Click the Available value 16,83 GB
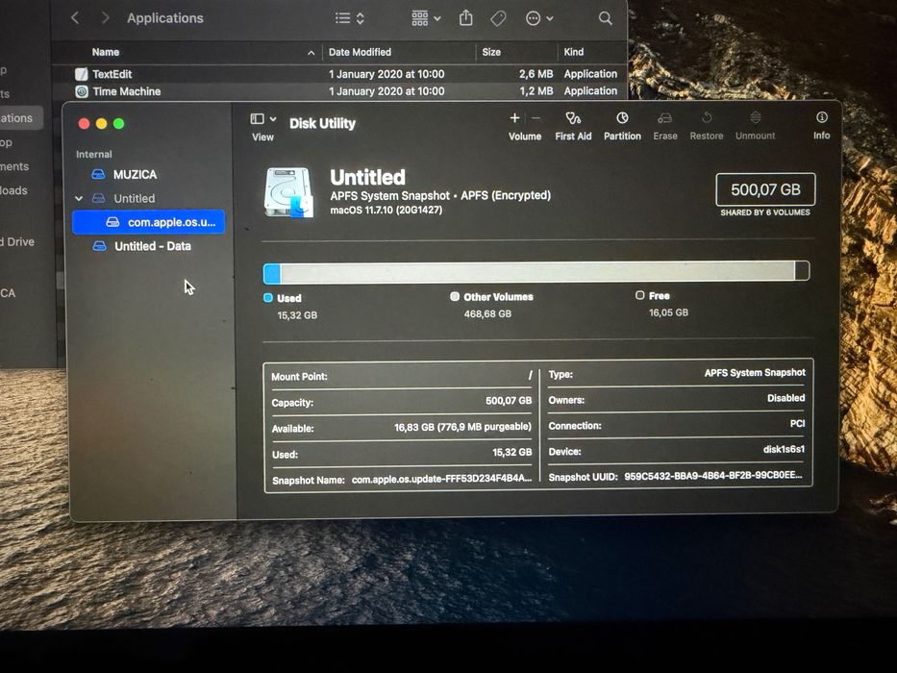This screenshot has width=897, height=673. [x=462, y=427]
